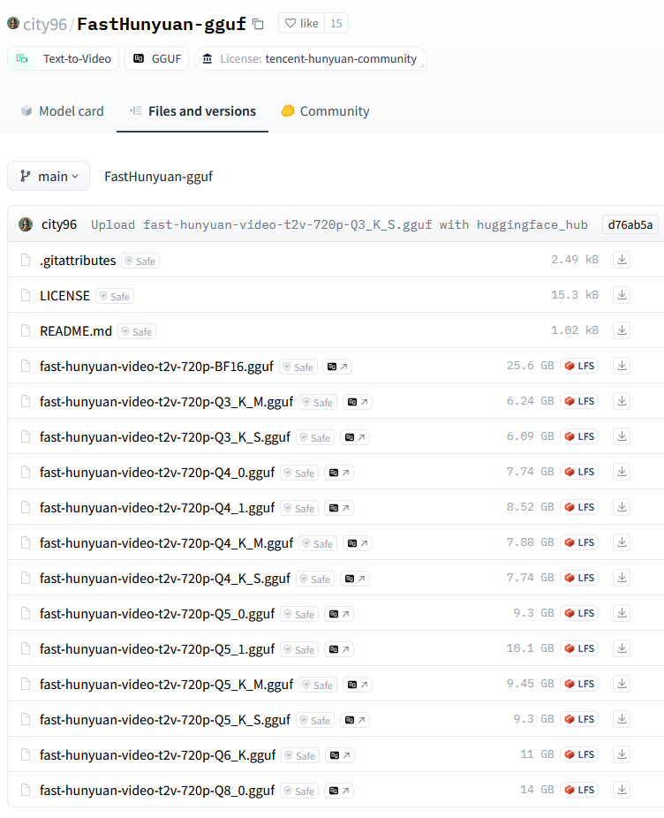Open GGUF viewer for Q8_0 file

[x=338, y=791]
